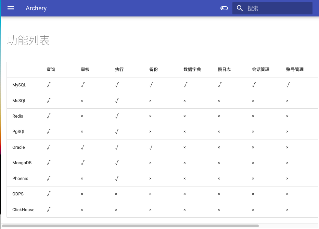Click the Oracle 数据字典 cross cell
The image size is (319, 229).
184,147
